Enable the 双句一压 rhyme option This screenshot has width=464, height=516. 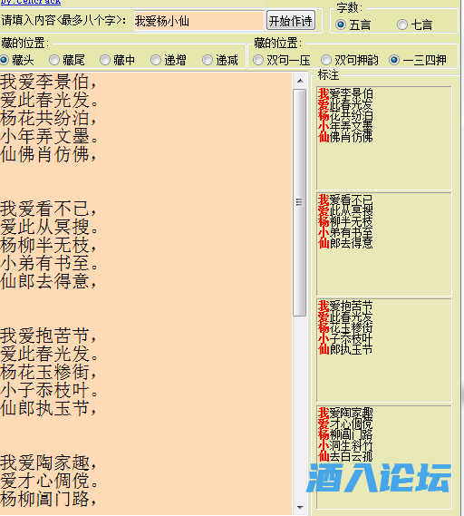coord(282,60)
